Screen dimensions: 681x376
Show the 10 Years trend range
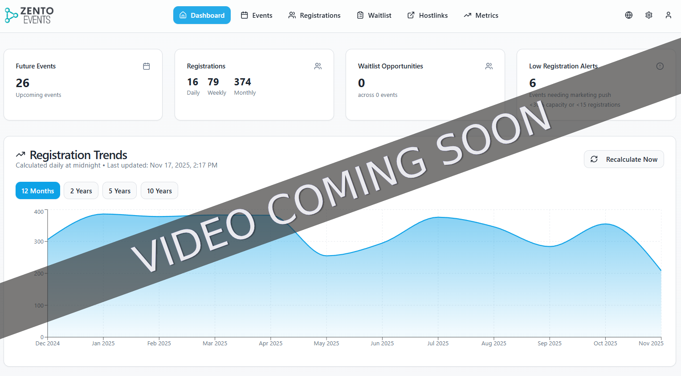click(x=159, y=191)
